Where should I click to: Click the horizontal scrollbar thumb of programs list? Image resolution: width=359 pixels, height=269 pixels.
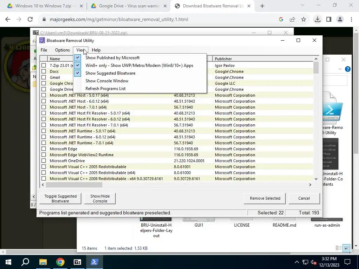point(74,185)
